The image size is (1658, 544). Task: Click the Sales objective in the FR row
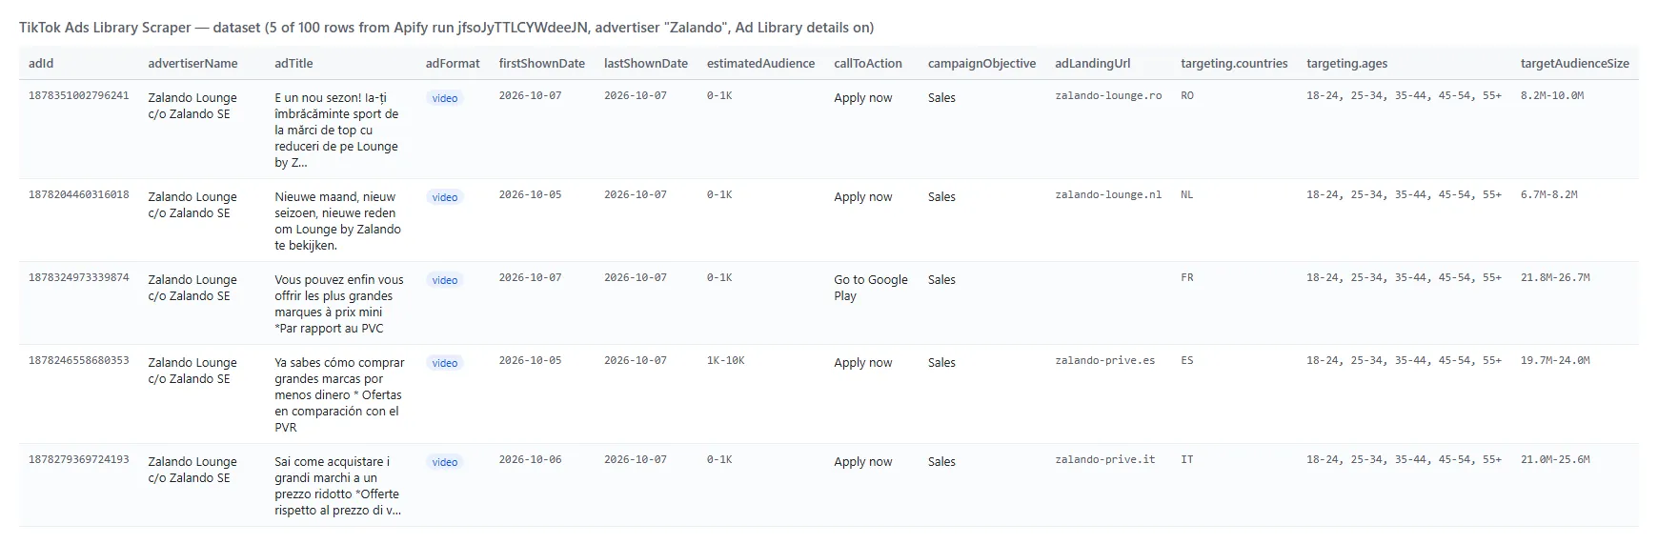941,280
